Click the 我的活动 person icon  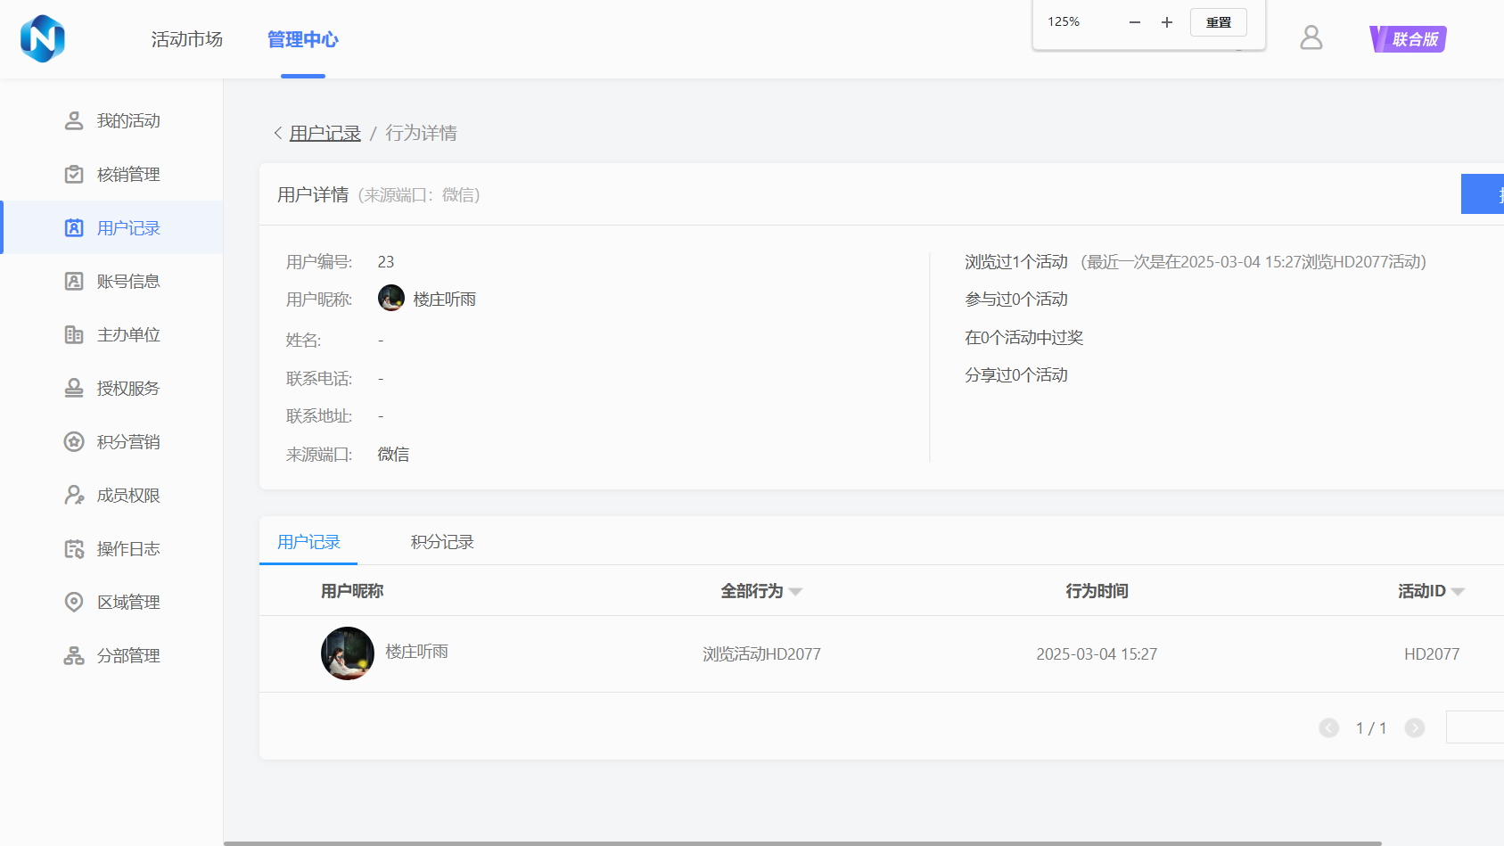click(74, 120)
